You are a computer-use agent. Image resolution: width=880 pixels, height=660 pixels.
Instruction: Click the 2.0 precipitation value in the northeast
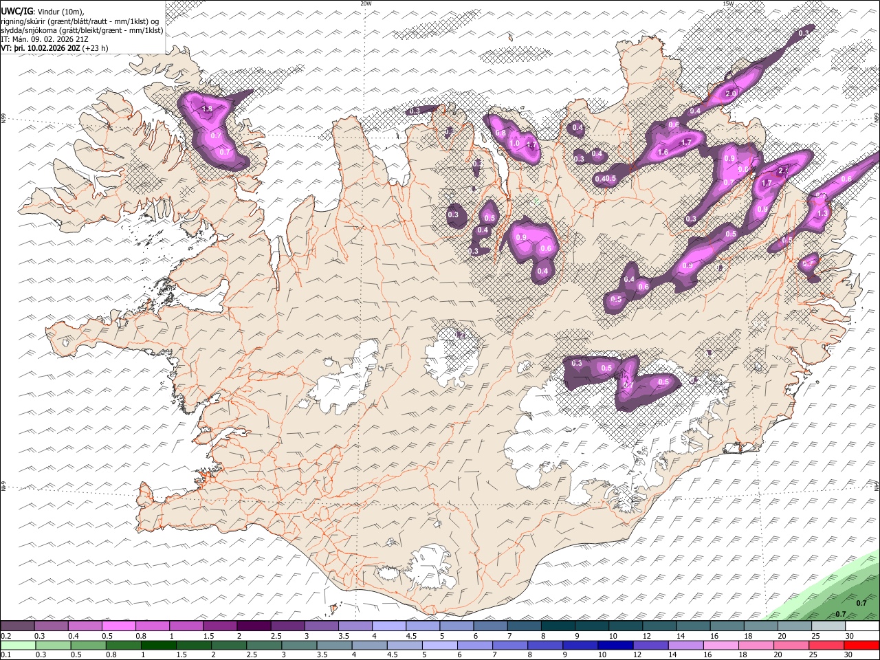coord(731,93)
